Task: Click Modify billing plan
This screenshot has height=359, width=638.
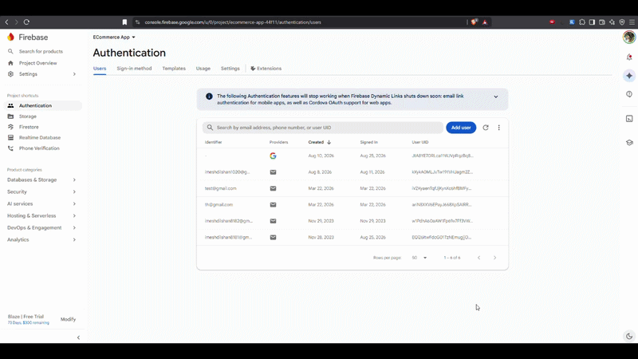Action: (x=68, y=319)
